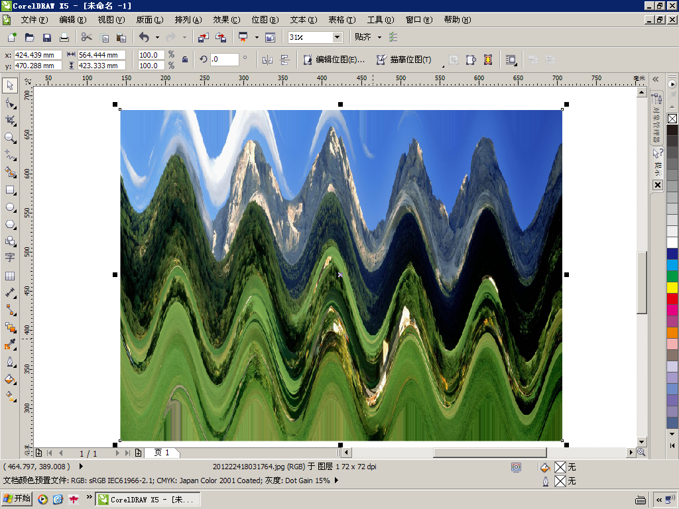Image resolution: width=679 pixels, height=509 pixels.
Task: Open the 效果 menu
Action: 227,20
